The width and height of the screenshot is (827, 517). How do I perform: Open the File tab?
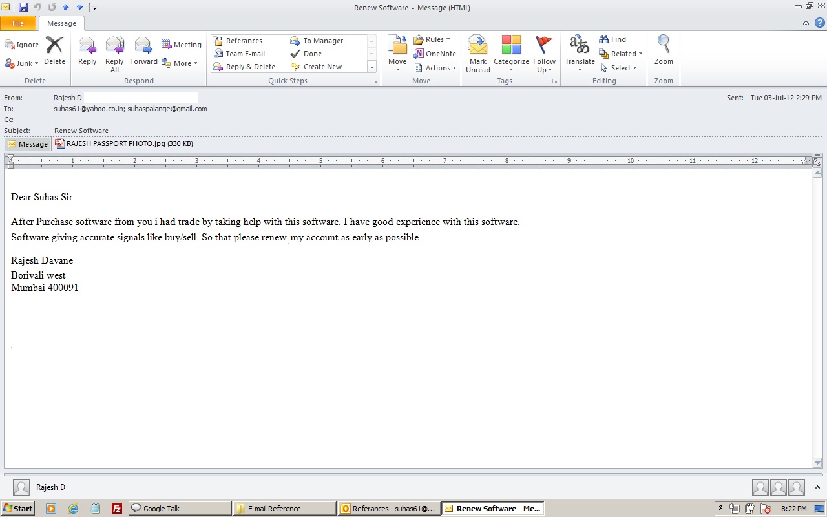click(18, 23)
